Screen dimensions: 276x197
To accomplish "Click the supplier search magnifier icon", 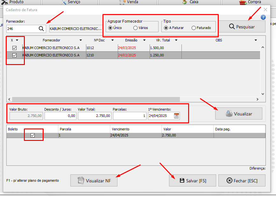I will (x=41, y=29).
